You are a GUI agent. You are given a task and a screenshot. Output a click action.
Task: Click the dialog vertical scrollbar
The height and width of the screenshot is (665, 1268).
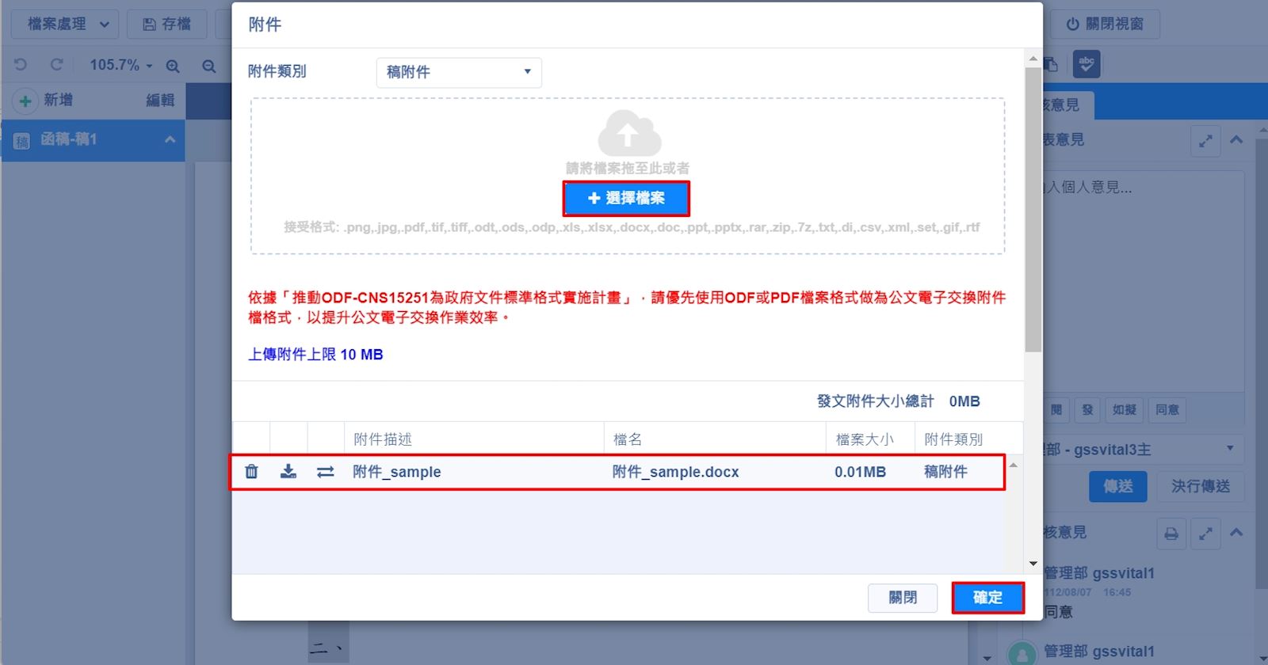click(1033, 210)
